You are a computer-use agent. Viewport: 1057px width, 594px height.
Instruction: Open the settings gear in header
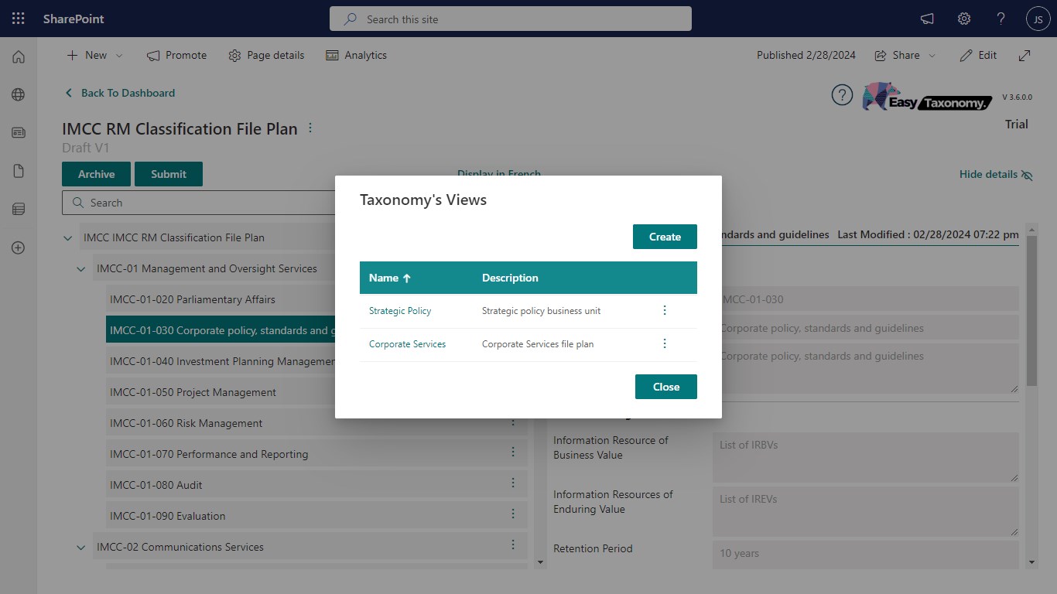pos(964,19)
